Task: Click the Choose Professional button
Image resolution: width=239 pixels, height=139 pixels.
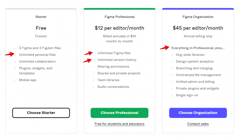Action: click(x=119, y=113)
